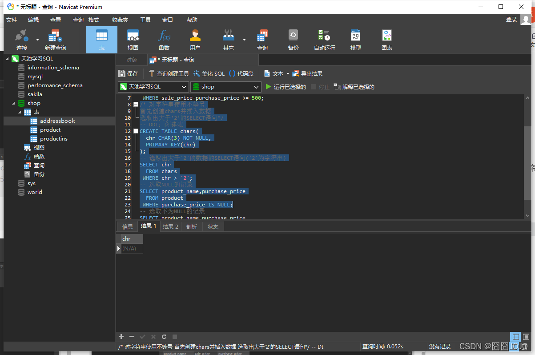Image resolution: width=535 pixels, height=355 pixels.
Task: Collapse code block at line 8
Action: coord(136,105)
